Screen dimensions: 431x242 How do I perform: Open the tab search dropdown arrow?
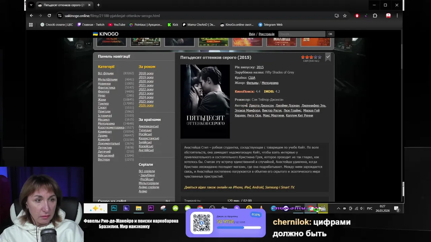pos(31,5)
